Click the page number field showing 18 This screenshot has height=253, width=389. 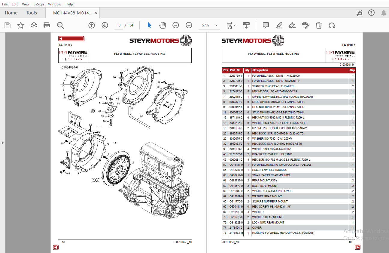[x=119, y=25]
